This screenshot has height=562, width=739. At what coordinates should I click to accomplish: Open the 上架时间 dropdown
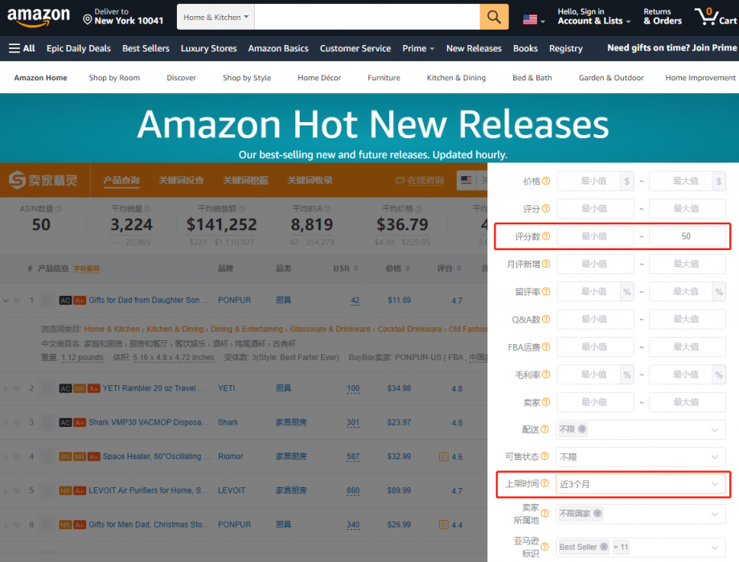(x=640, y=484)
